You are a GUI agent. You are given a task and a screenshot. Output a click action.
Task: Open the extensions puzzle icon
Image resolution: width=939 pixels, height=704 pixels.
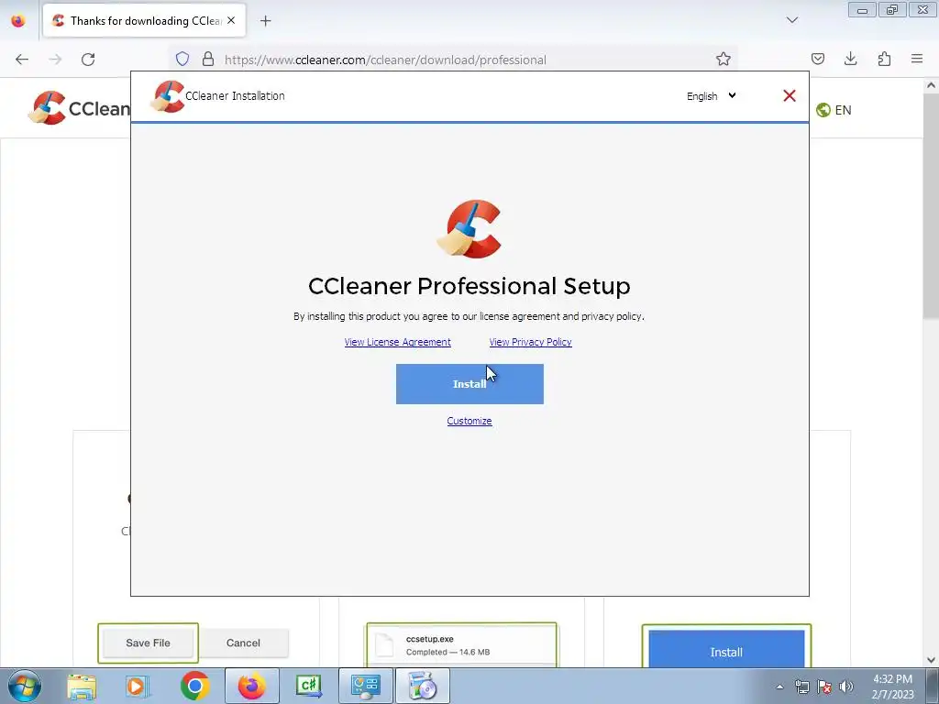[x=884, y=59]
